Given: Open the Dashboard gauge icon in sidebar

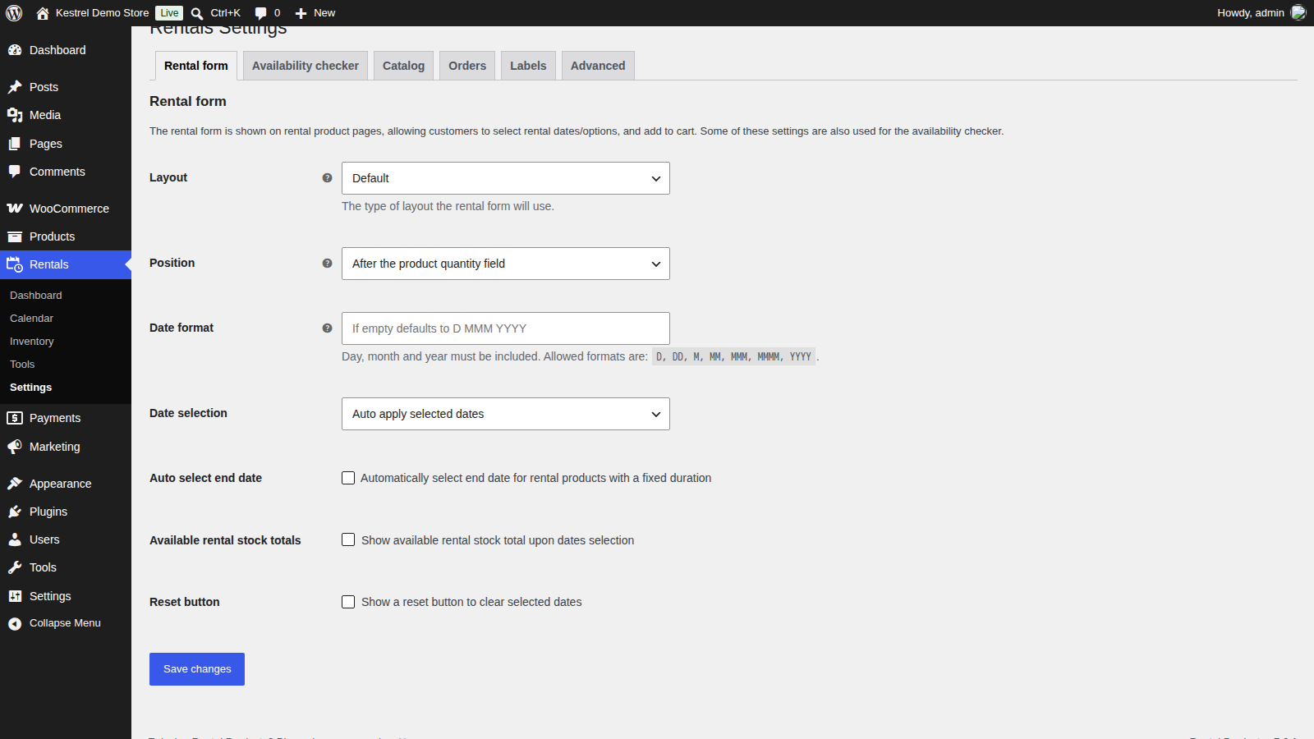Looking at the screenshot, I should coord(15,50).
